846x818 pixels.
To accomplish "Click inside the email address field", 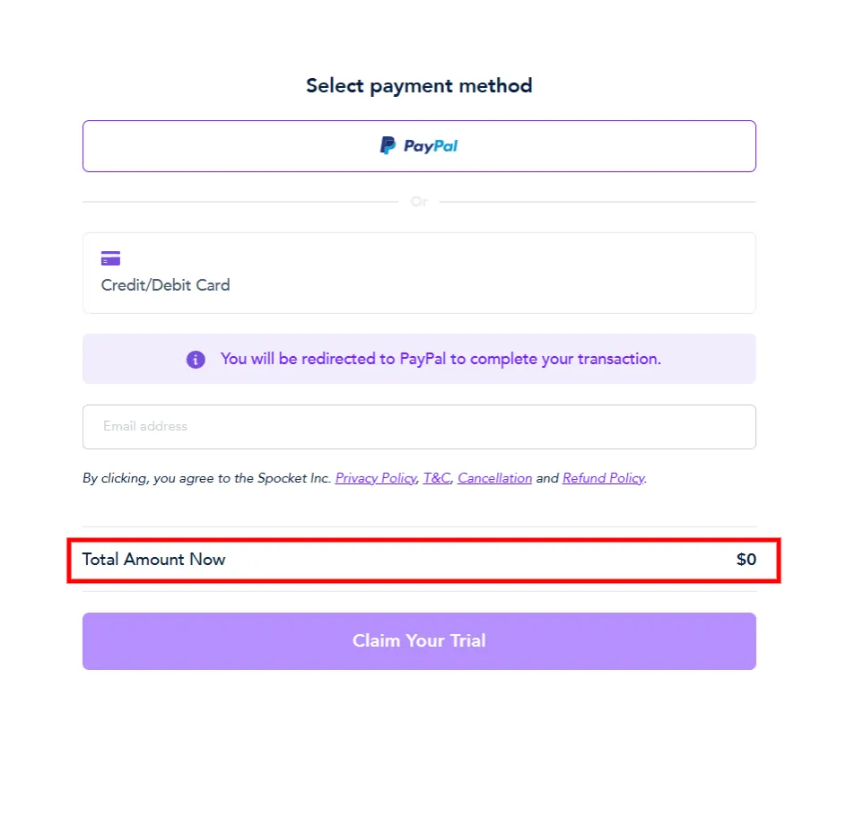I will coord(418,426).
